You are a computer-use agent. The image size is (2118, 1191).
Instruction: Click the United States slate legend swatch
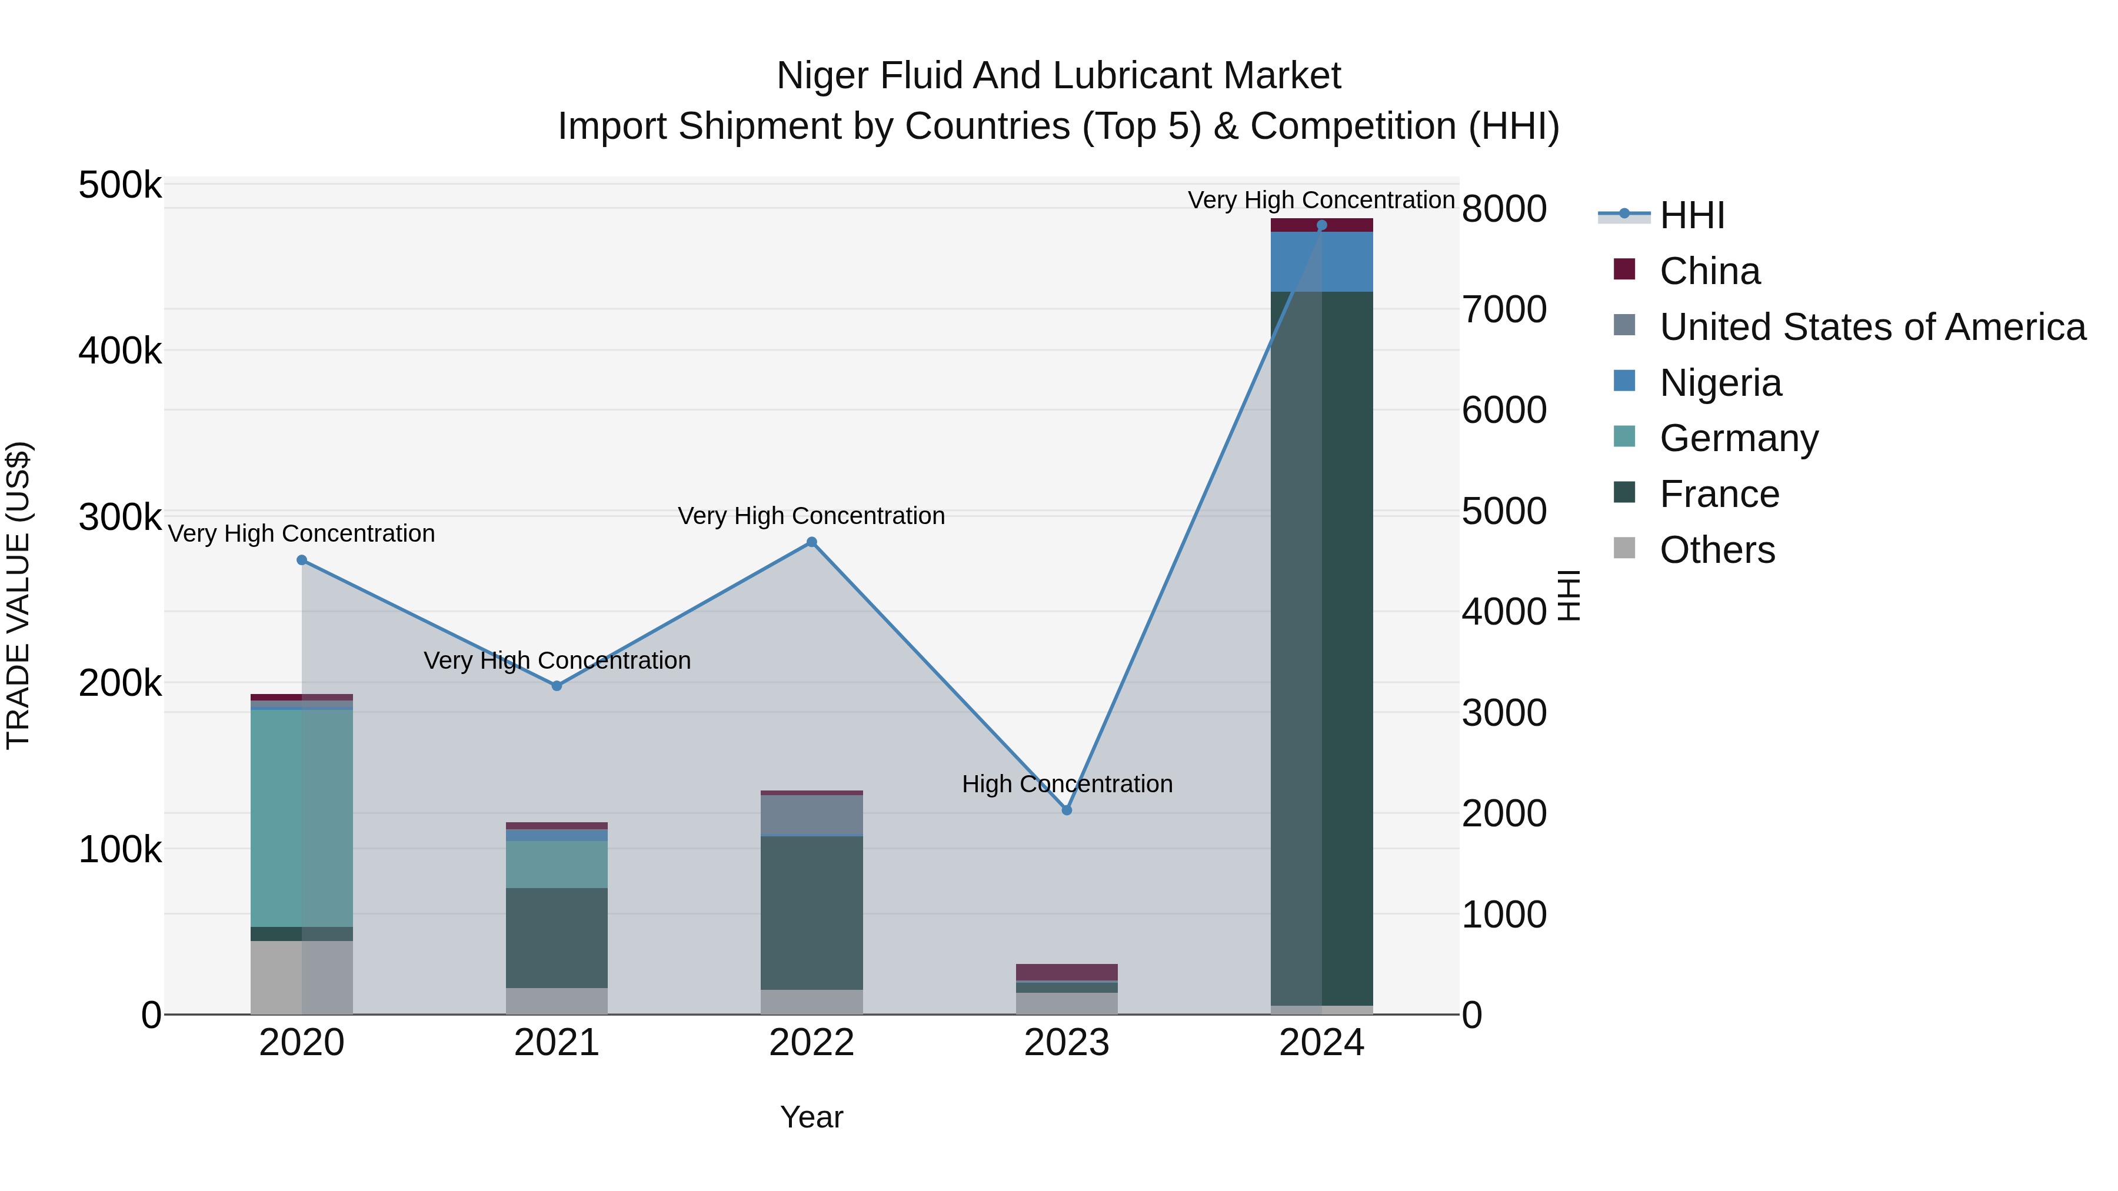[x=1624, y=325]
